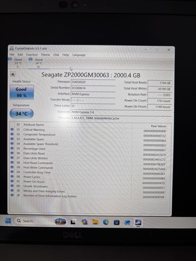
Task: Click the status dot for Data Units Read
Action: [12, 153]
